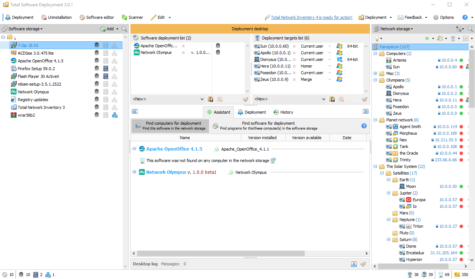The image size is (475, 279).
Task: Collapse the Apache OpenOffice 4.1.5 group
Action: point(134,149)
